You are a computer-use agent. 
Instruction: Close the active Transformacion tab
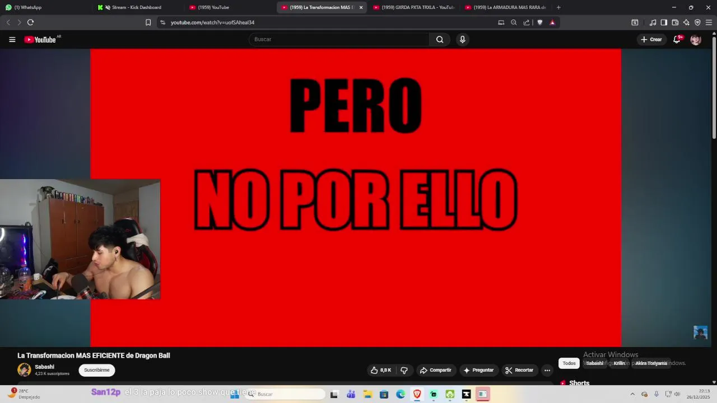point(361,7)
